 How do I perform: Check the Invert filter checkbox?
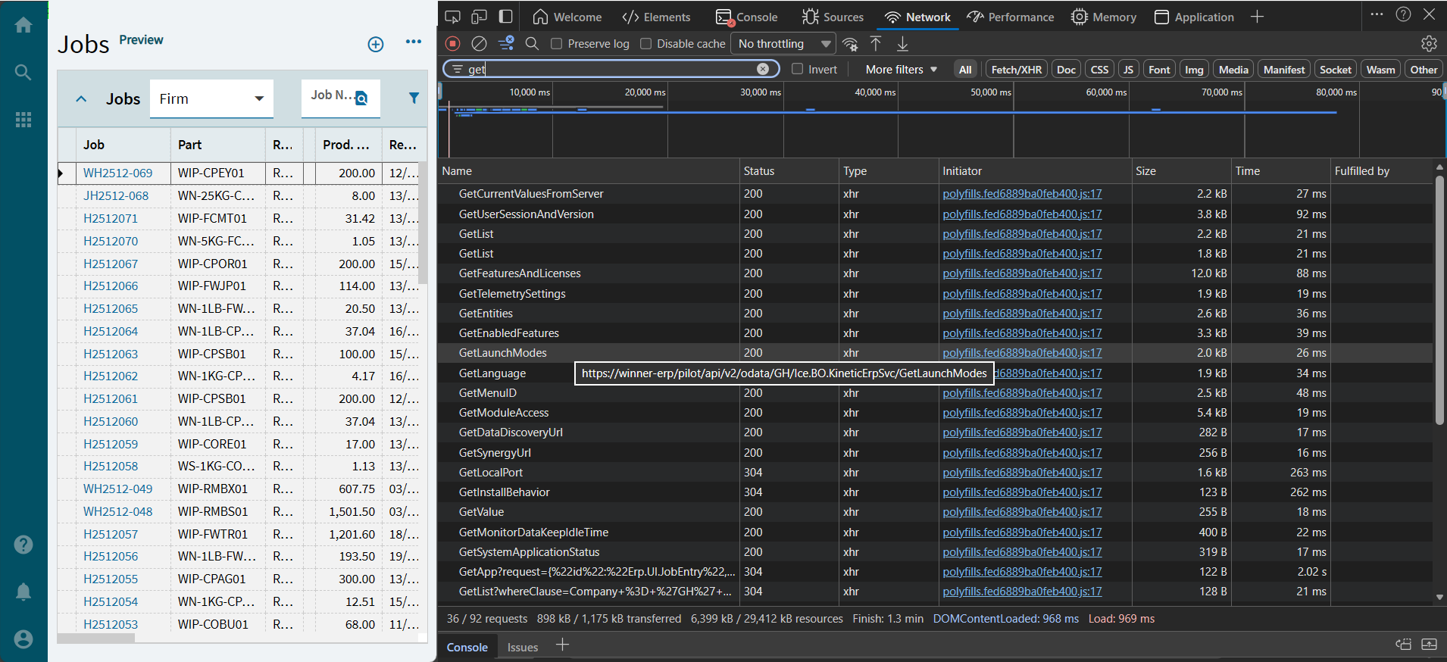pos(797,69)
